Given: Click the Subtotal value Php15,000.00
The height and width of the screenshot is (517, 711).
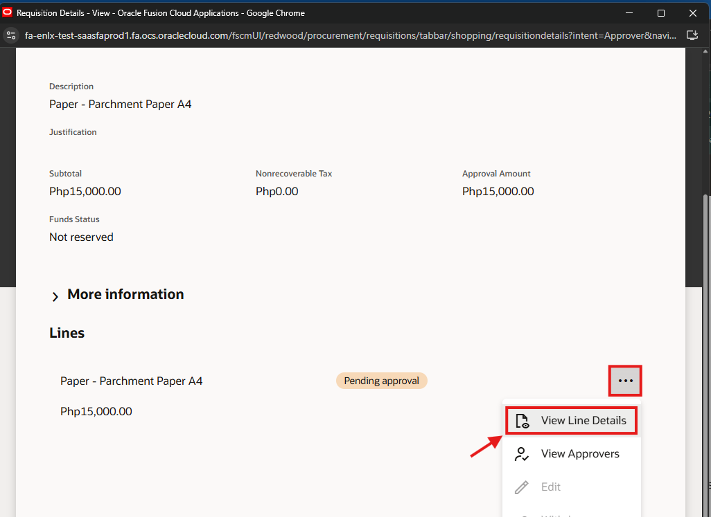Looking at the screenshot, I should [x=85, y=192].
